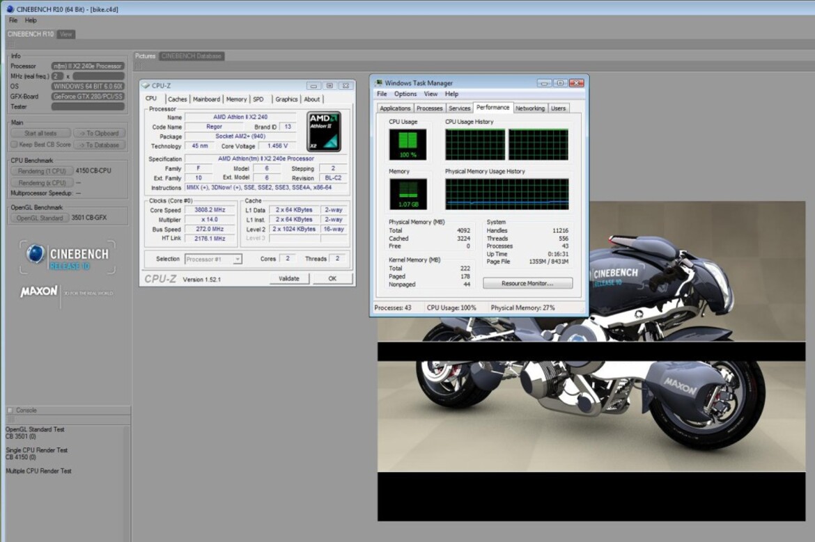Click the MAXON logo in the sidebar

(38, 292)
